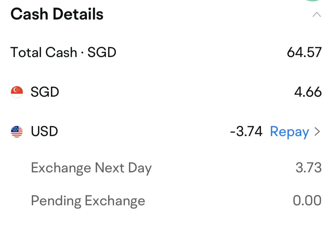Tap the Total Cash label text
332x225 pixels.
[44, 53]
